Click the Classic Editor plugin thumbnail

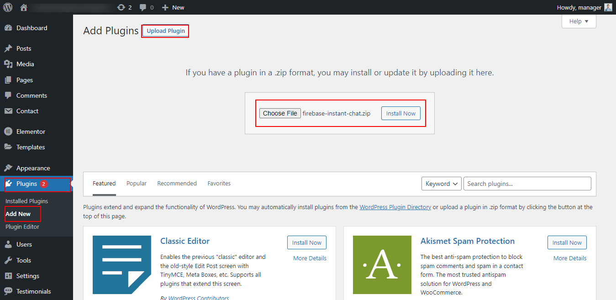[122, 265]
